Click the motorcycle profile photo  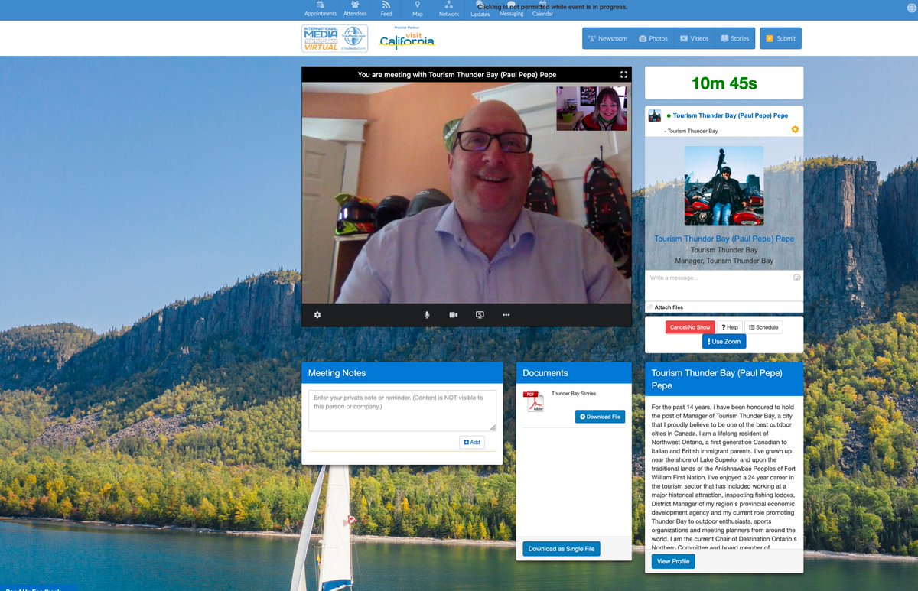coord(724,185)
